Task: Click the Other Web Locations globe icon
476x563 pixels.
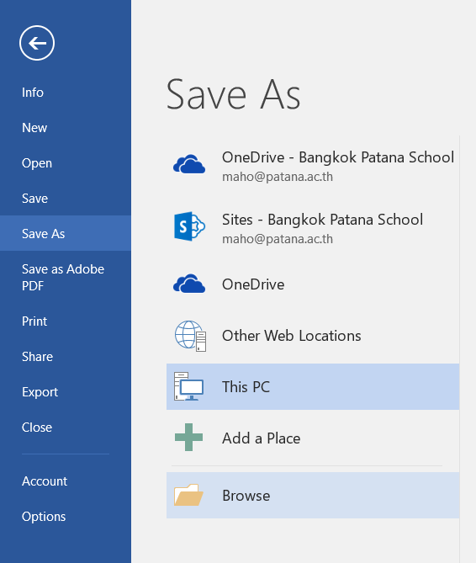Action: point(190,336)
